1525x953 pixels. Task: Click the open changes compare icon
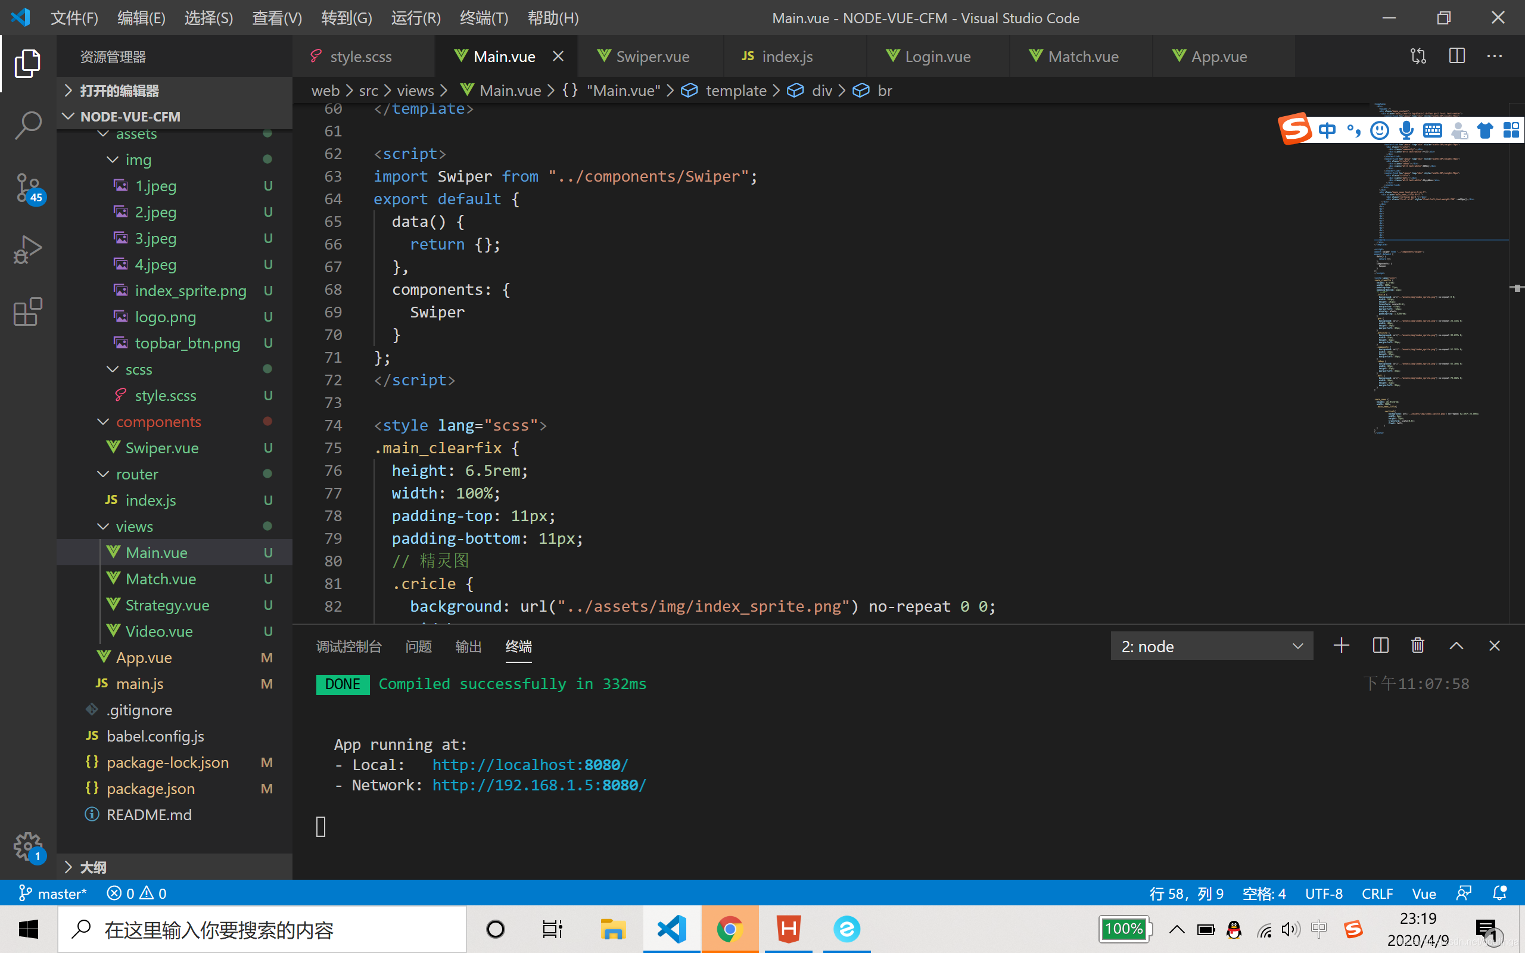click(x=1418, y=56)
